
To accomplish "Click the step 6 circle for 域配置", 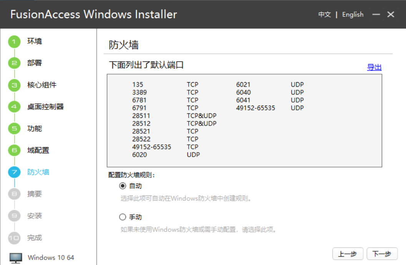I will click(14, 150).
